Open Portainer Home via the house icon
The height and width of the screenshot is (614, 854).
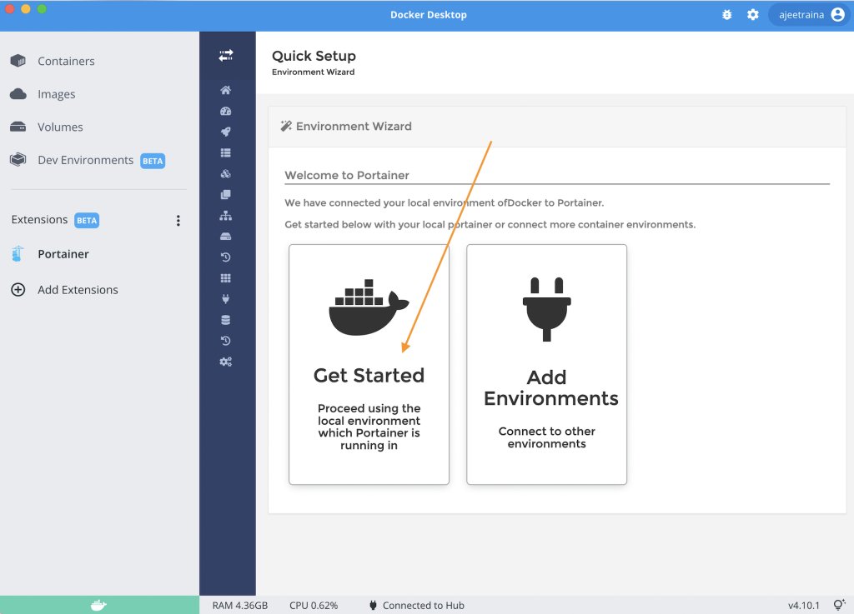tap(225, 90)
